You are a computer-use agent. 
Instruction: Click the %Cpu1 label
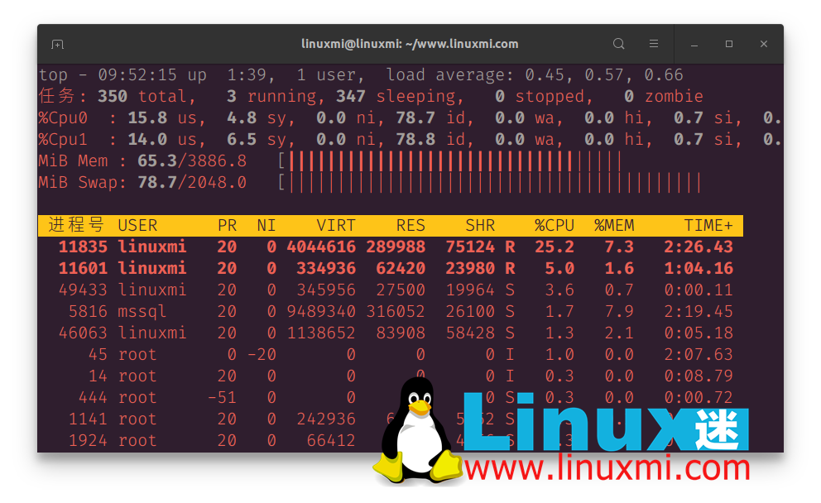[x=63, y=140]
